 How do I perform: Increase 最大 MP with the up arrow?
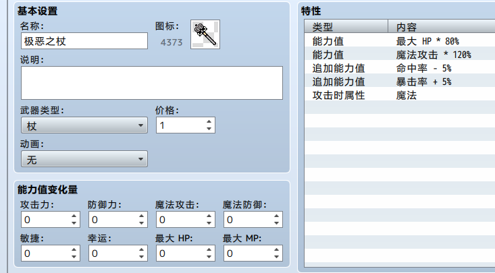pos(277,249)
